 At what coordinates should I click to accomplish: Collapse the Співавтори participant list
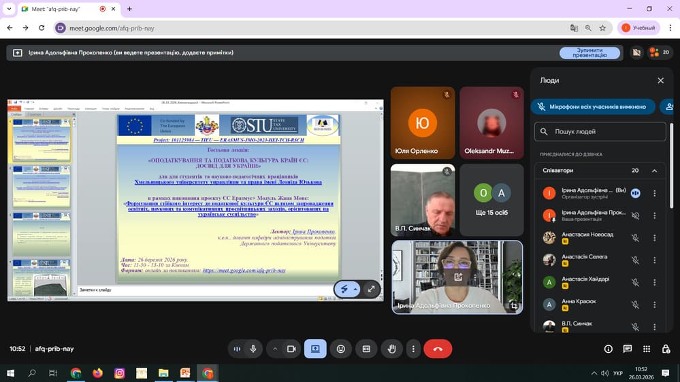pyautogui.click(x=654, y=171)
